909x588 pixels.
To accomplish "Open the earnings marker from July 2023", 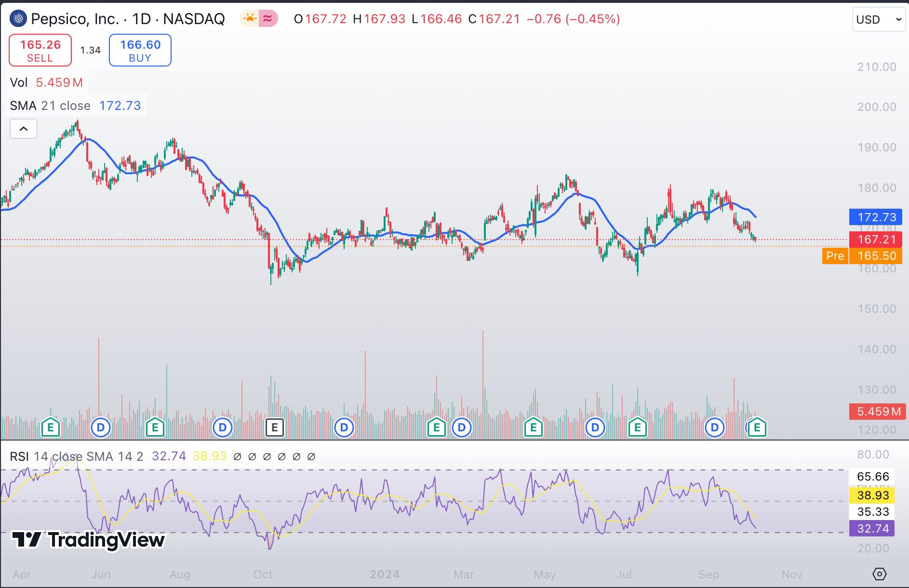I will [155, 428].
